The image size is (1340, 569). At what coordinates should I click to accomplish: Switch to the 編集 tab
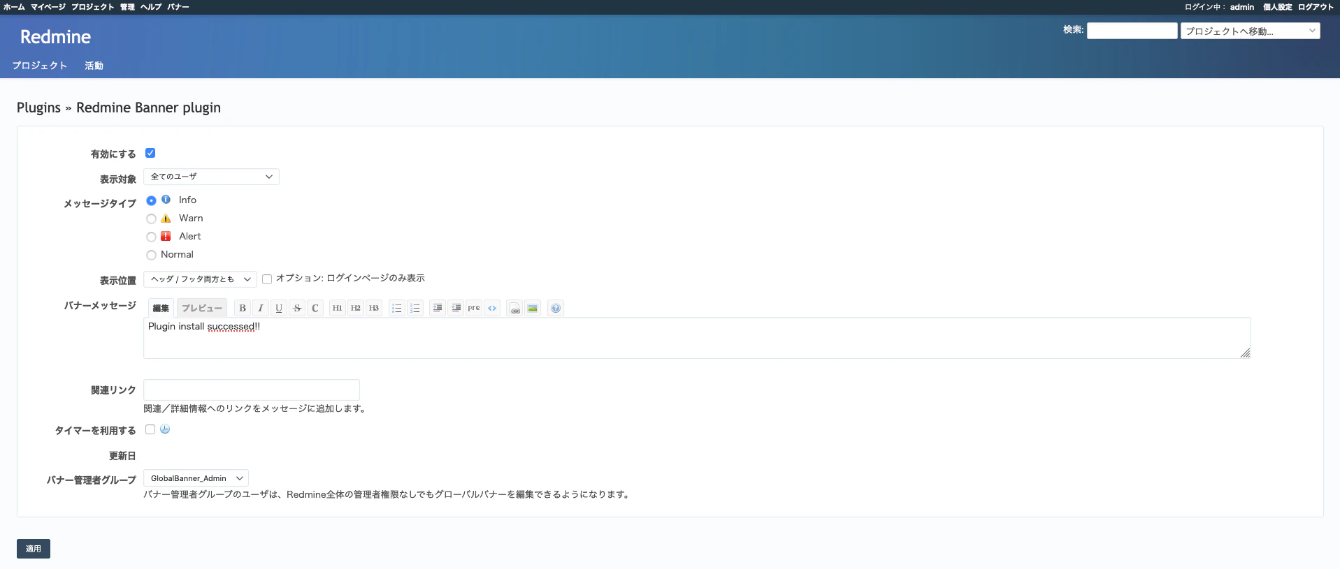161,308
